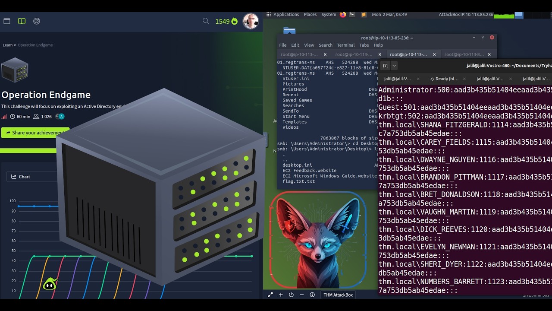552x311 pixels.
Task: Open Edit menu in root terminal
Action: [x=295, y=45]
